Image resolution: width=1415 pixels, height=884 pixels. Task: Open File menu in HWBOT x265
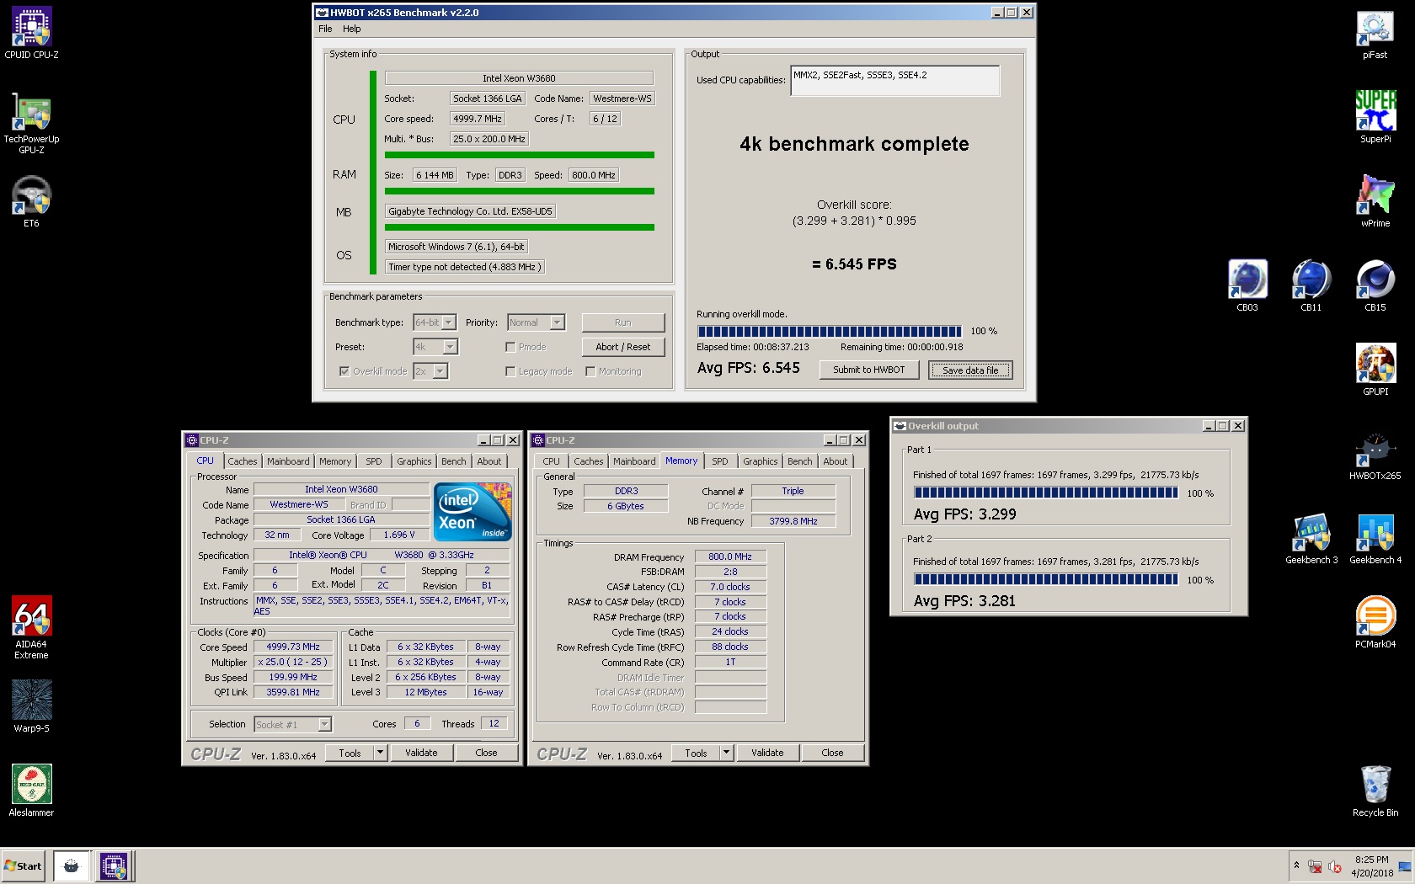(325, 29)
